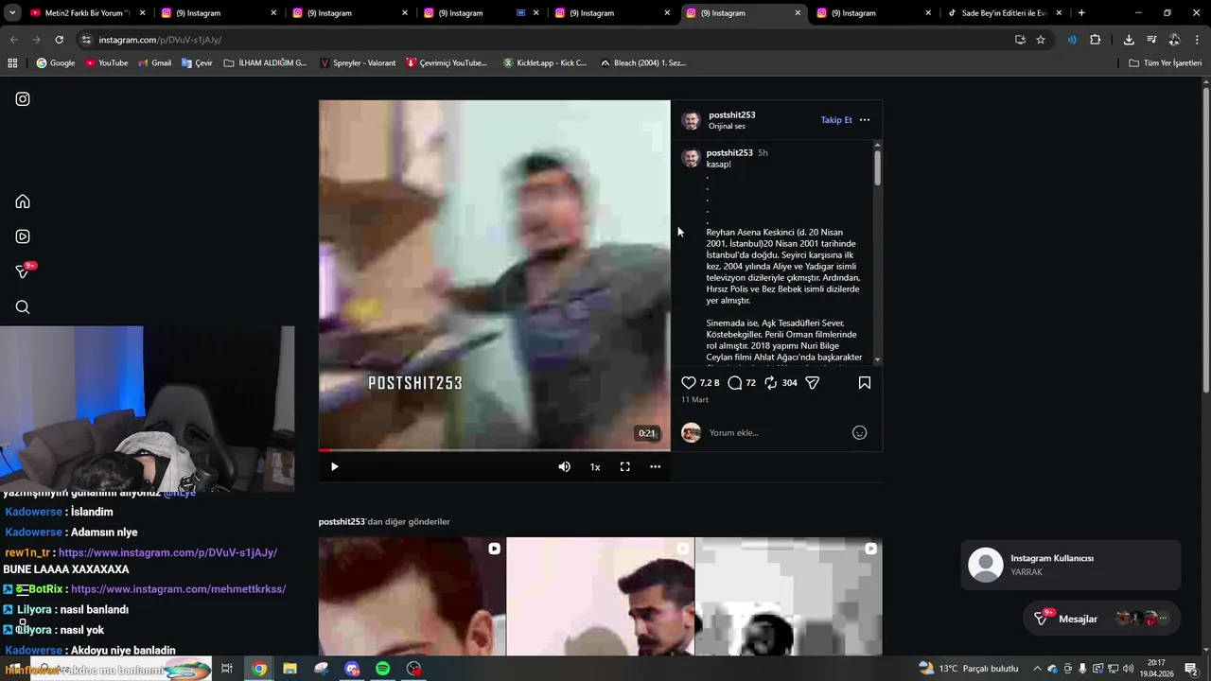
Task: Open weather widget 13°C Parçalı bulutlu
Action: (969, 669)
